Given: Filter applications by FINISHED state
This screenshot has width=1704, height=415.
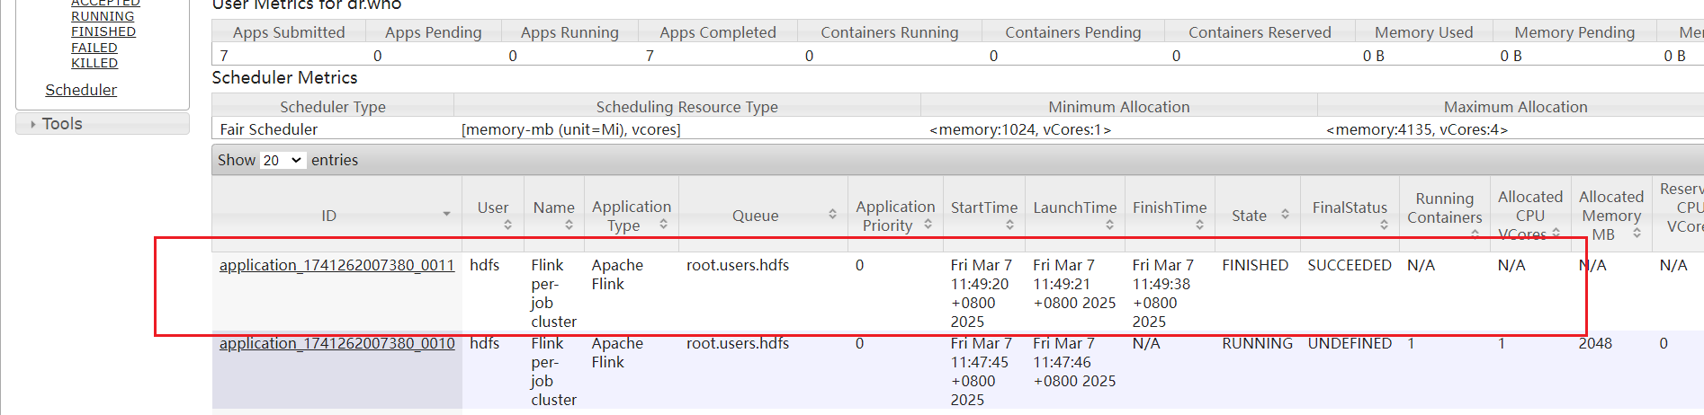Looking at the screenshot, I should 103,31.
